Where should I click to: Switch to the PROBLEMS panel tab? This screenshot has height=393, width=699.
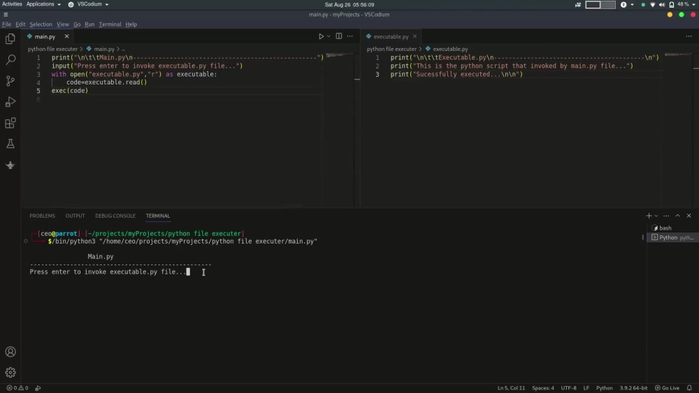click(x=43, y=216)
